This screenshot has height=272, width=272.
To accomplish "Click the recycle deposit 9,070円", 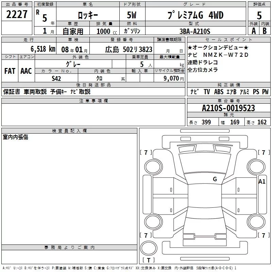I will pos(174,79).
